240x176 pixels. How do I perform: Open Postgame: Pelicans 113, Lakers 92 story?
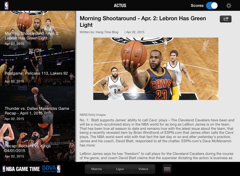point(37,67)
